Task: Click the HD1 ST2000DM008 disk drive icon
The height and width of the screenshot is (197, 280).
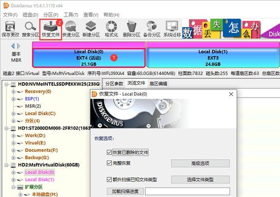Action: (x=13, y=128)
